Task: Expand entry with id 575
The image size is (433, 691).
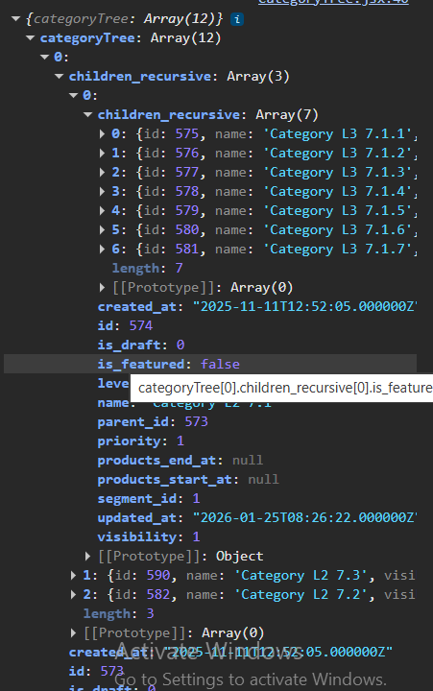Action: click(x=103, y=134)
